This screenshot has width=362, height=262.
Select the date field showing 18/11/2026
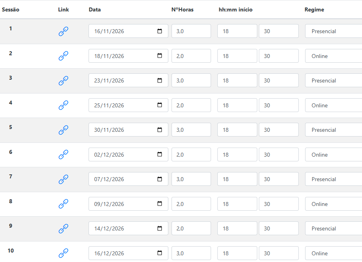pyautogui.click(x=128, y=56)
